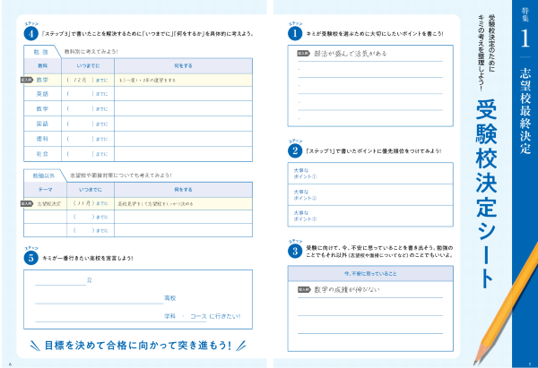This screenshot has width=538, height=368.
Task: Click the Step 4 circle badge
Action: [30, 33]
